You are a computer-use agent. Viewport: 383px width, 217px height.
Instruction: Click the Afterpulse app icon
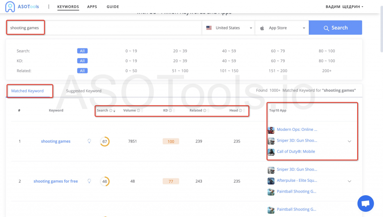coord(271,181)
